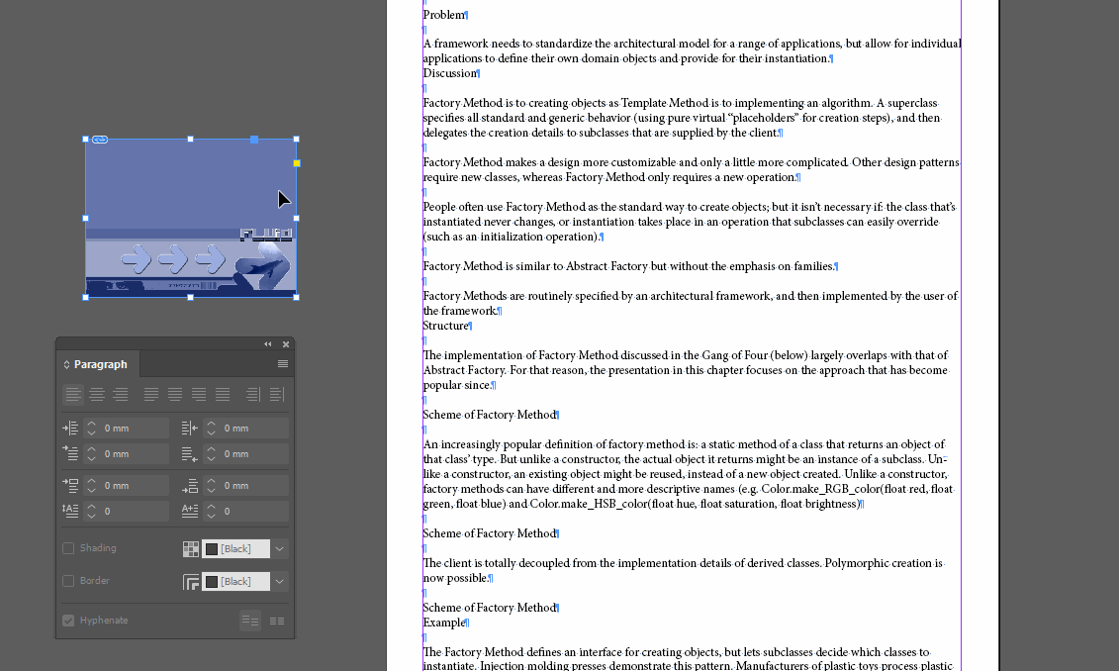Decrease Right Indent with down stepper
Image resolution: width=1119 pixels, height=671 pixels.
[212, 433]
